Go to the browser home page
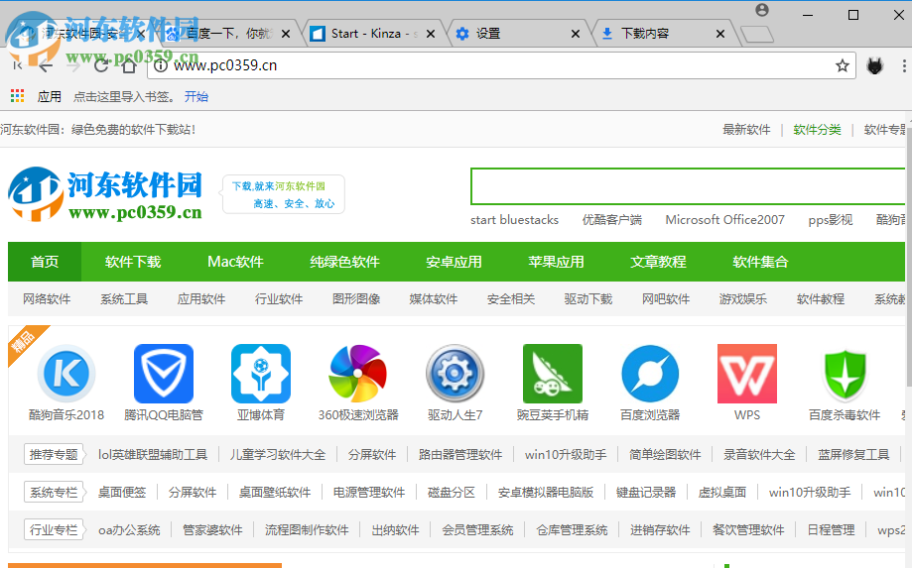 (129, 65)
